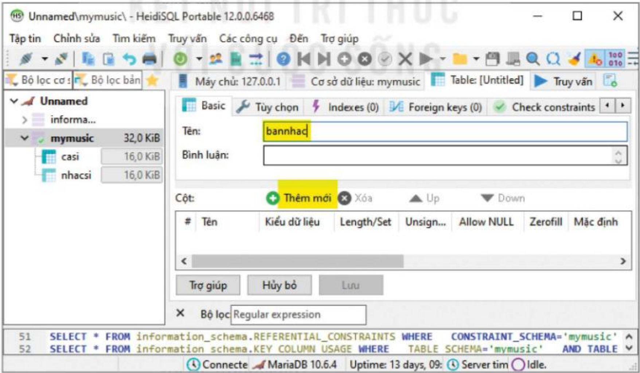
Task: Select the casi table in tree
Action: pyautogui.click(x=70, y=157)
